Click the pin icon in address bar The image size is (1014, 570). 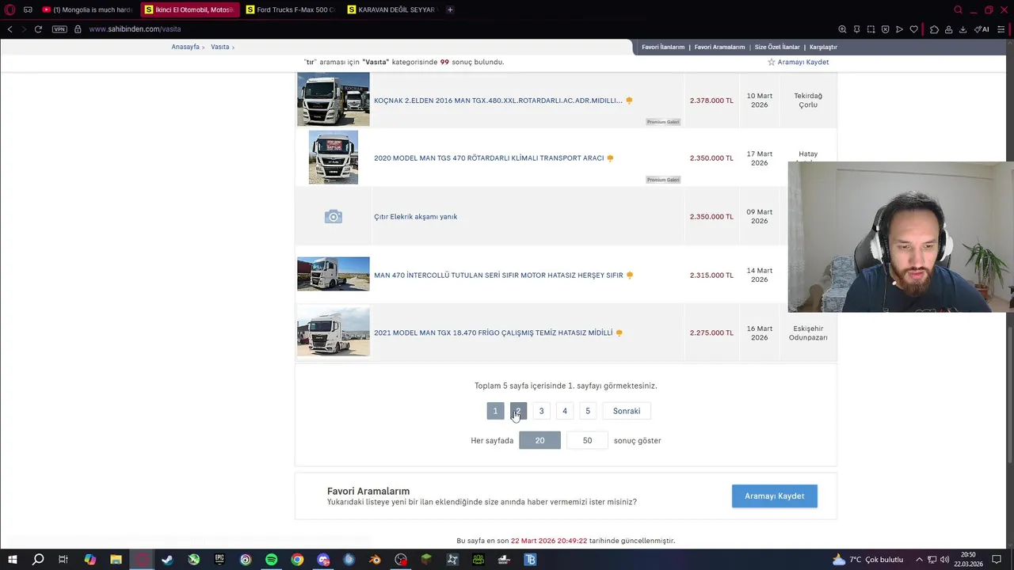[x=856, y=29]
